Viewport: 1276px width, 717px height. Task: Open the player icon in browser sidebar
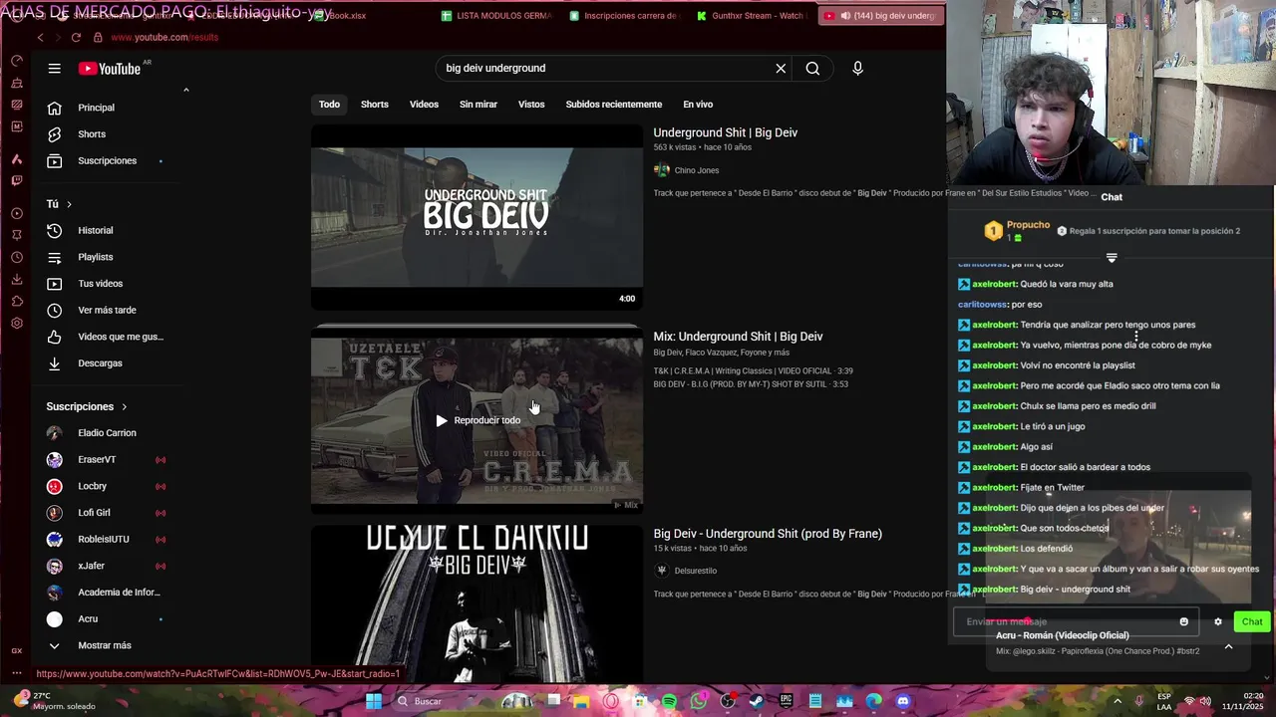(17, 213)
